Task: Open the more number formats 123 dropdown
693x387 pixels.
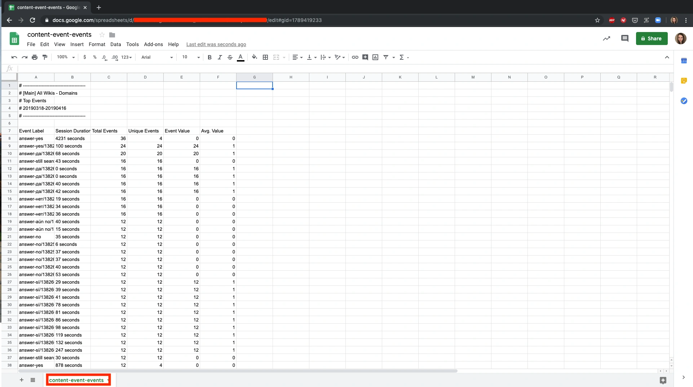Action: coord(127,57)
